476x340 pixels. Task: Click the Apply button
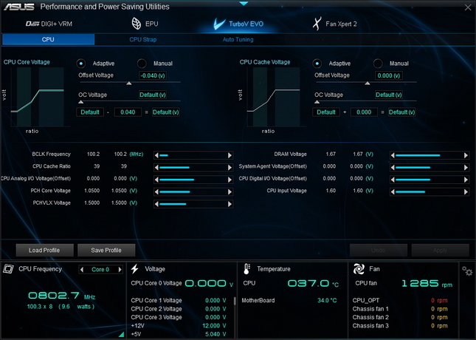pos(440,251)
